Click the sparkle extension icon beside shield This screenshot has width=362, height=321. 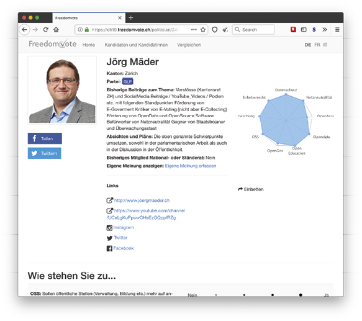225,30
